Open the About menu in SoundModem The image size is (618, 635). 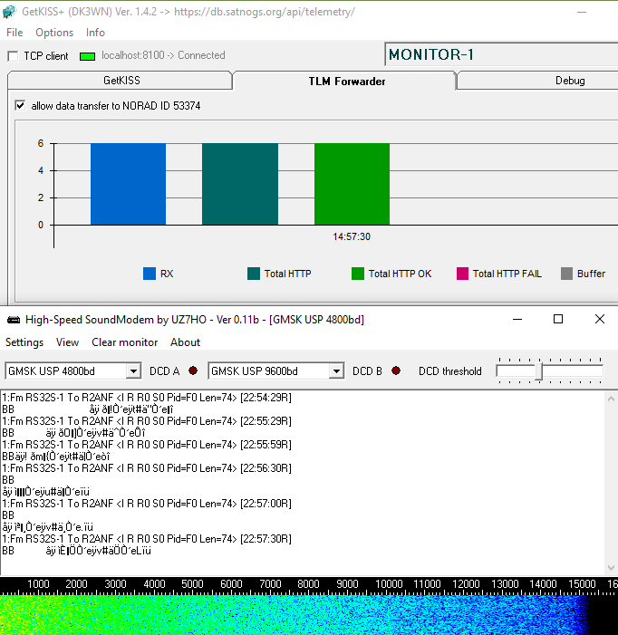pos(185,342)
